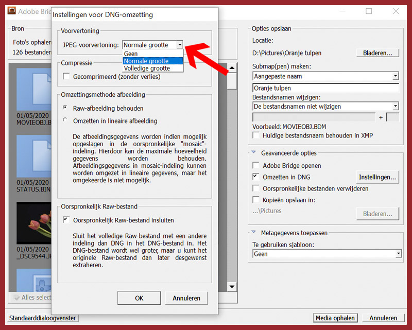This screenshot has height=330, width=412.
Task: Select the STATUS.BIN file thumbnail
Action: [x=34, y=156]
